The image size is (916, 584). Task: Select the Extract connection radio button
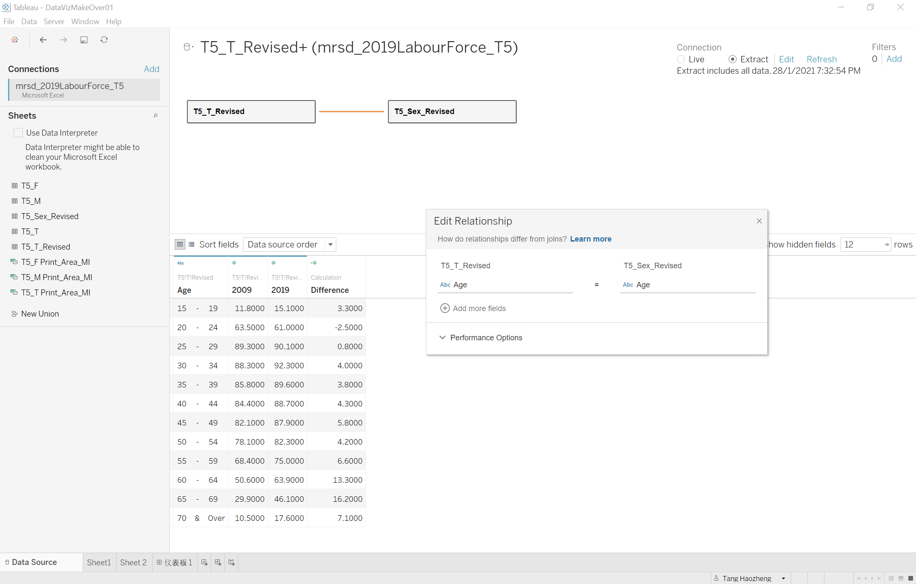click(x=732, y=59)
